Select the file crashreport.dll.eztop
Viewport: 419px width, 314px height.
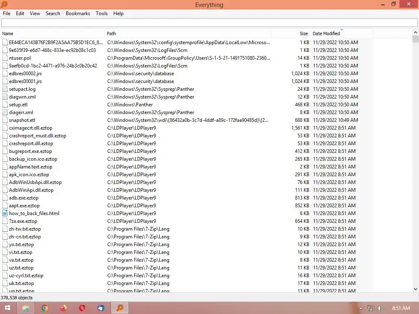click(x=31, y=144)
